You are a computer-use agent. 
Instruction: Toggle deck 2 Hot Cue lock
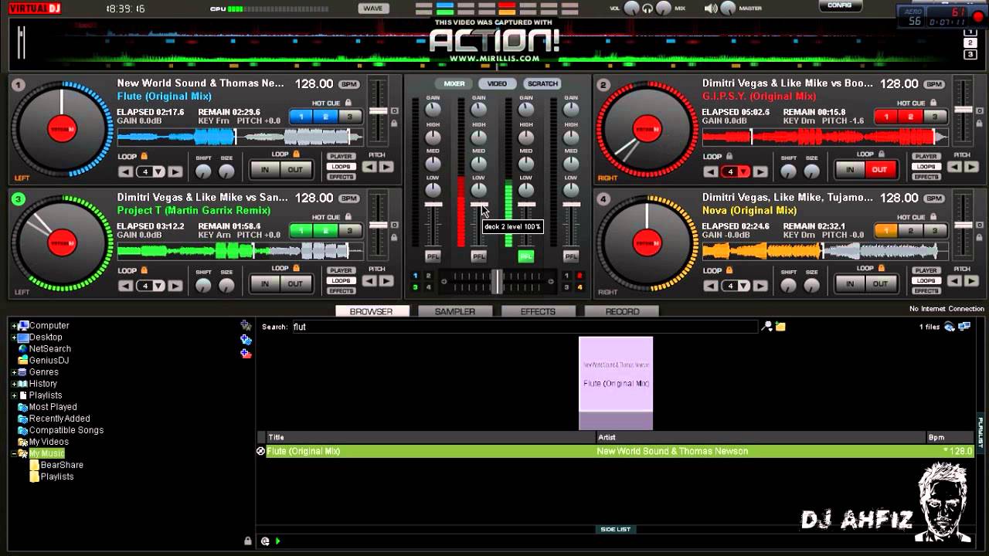pos(933,103)
